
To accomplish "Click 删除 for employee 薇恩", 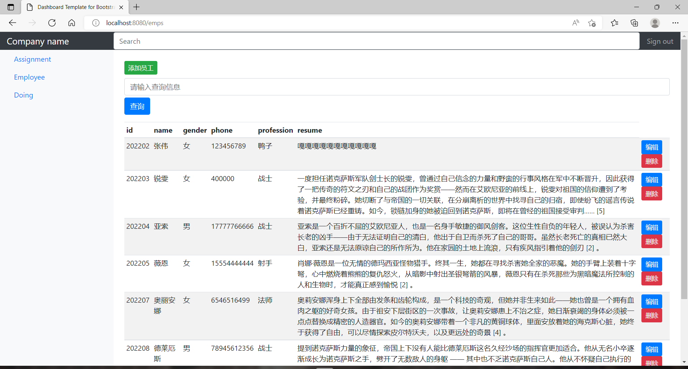I will [x=652, y=279].
